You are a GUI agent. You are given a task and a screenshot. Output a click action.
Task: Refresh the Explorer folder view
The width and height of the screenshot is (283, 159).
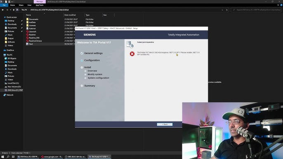coord(227,10)
